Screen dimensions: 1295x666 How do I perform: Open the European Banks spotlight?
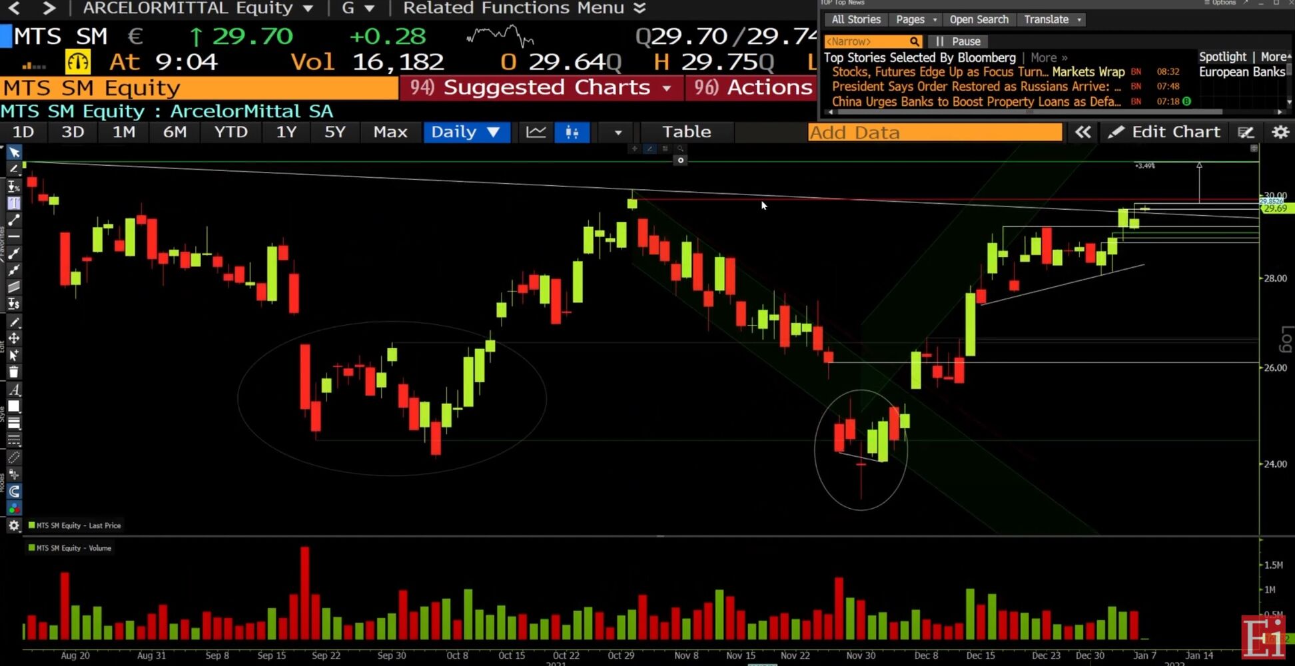(1242, 72)
